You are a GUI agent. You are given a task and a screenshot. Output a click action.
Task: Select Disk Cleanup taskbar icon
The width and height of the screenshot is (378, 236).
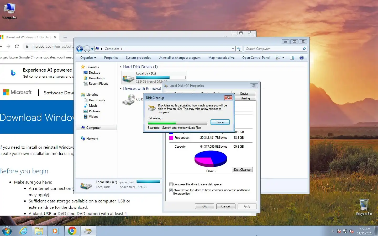(88, 231)
